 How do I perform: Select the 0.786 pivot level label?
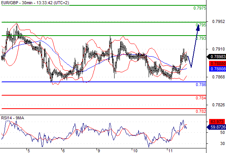[201, 85]
